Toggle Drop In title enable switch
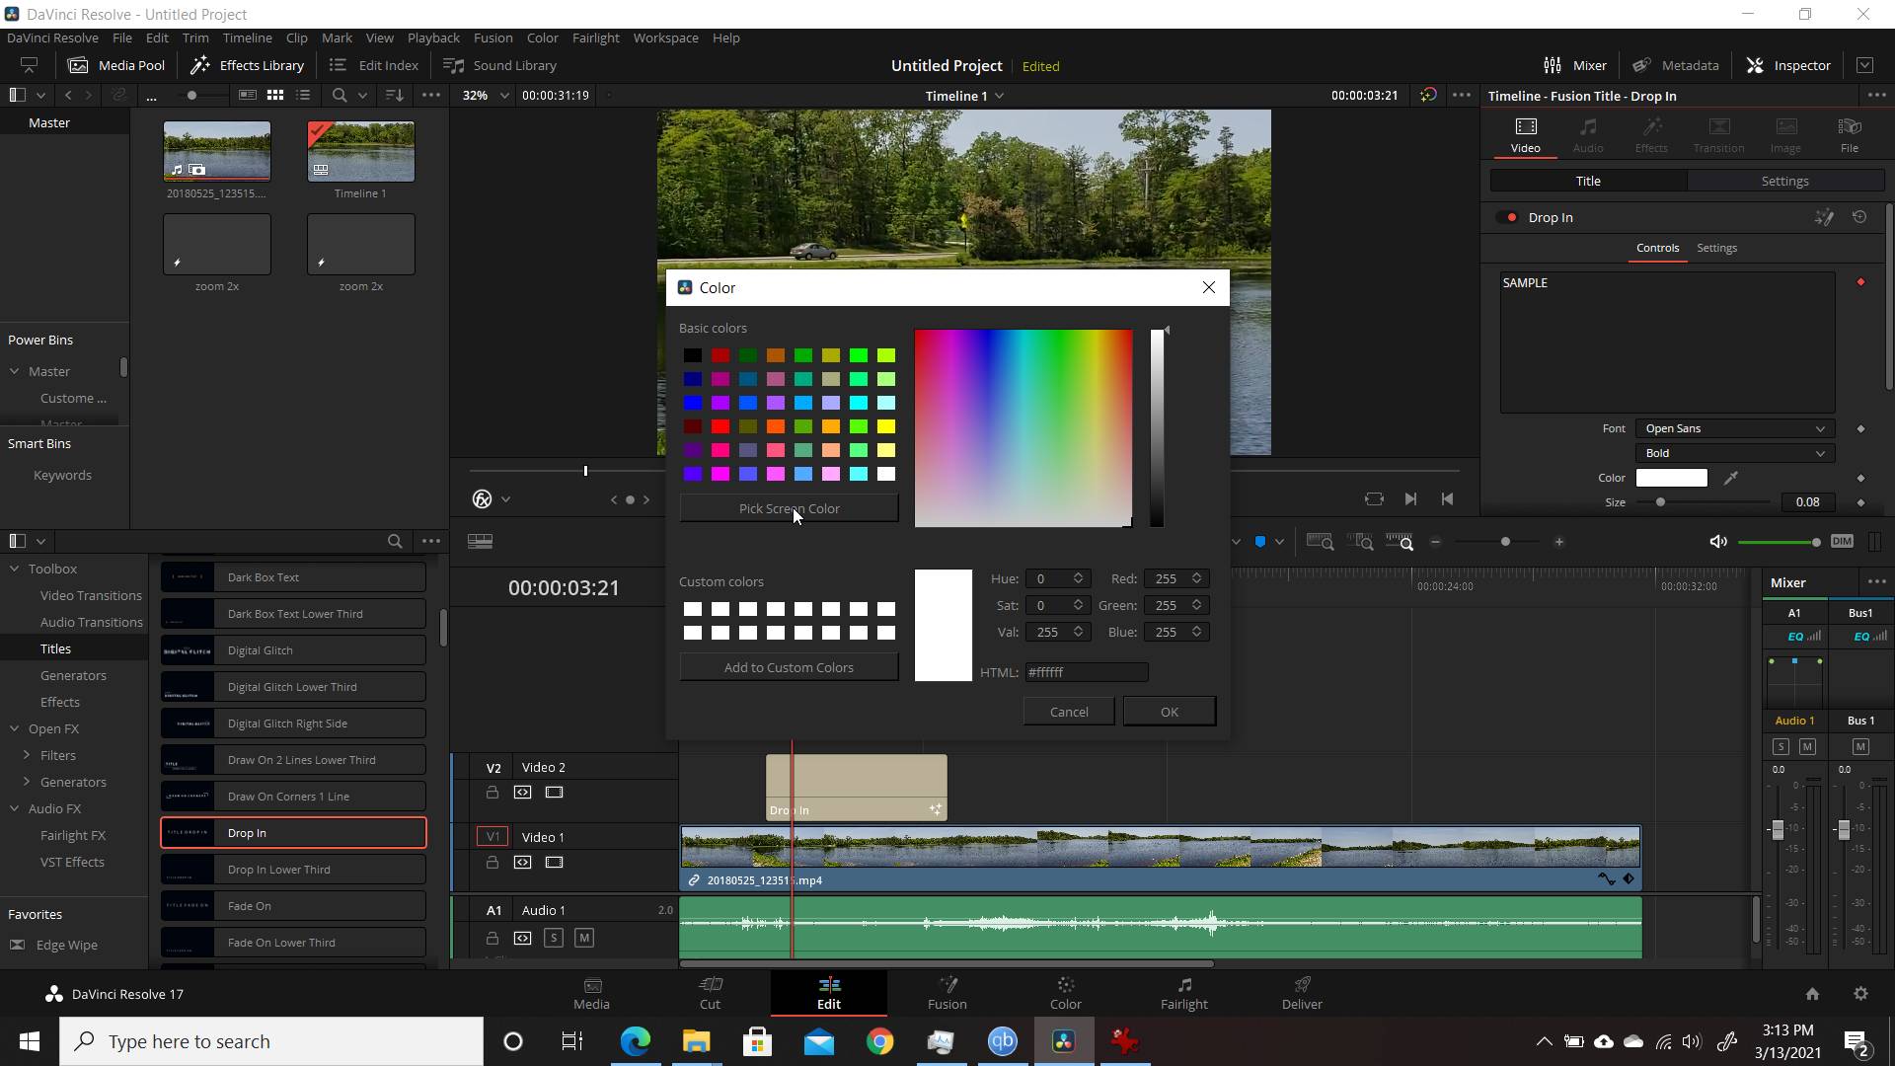 coord(1507,217)
